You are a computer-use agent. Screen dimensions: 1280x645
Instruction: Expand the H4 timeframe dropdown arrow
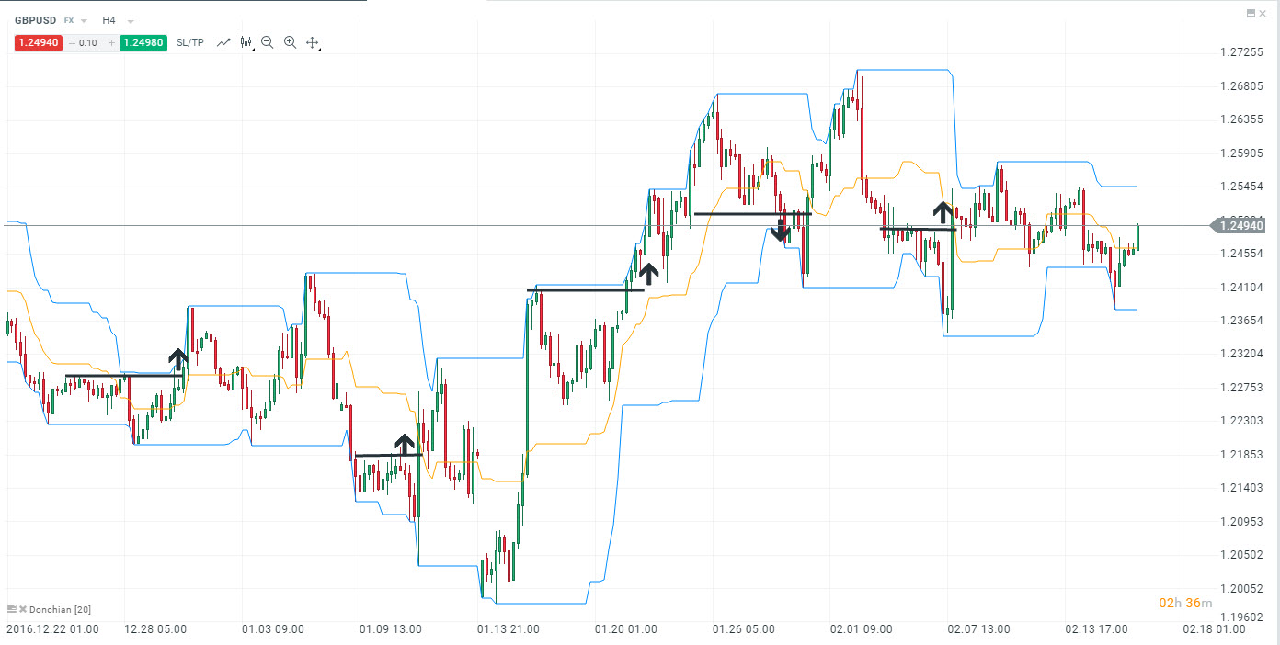(130, 20)
